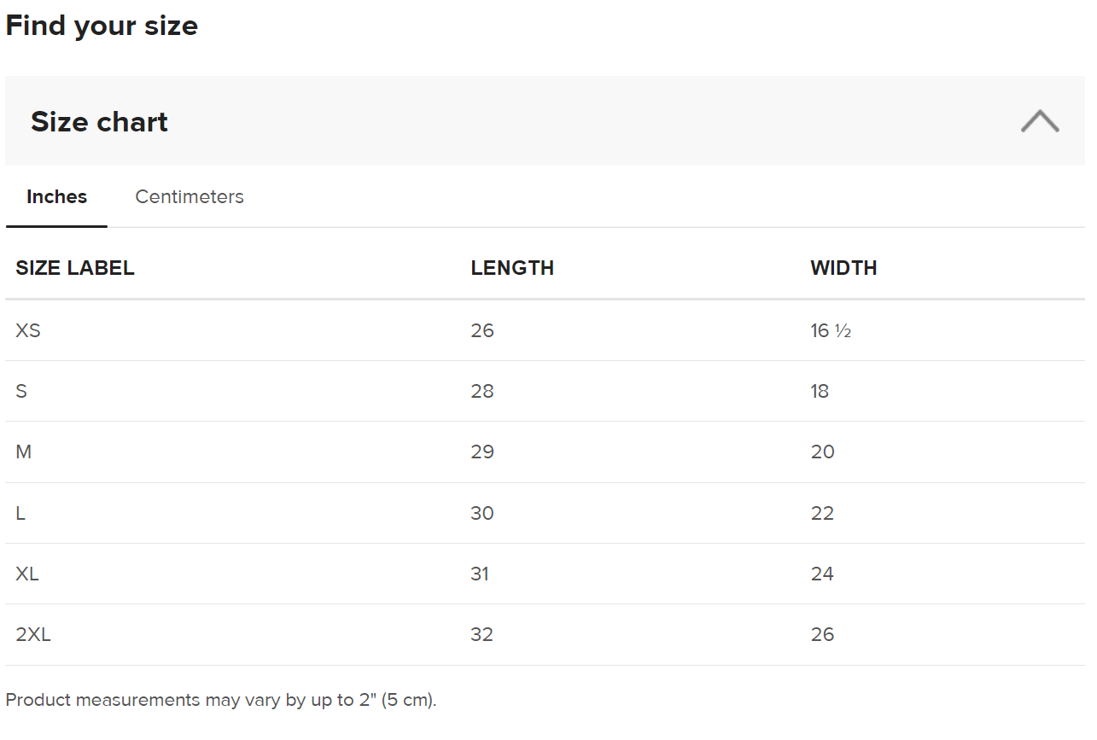Select the Inches tab
The width and height of the screenshot is (1097, 740).
click(x=56, y=197)
